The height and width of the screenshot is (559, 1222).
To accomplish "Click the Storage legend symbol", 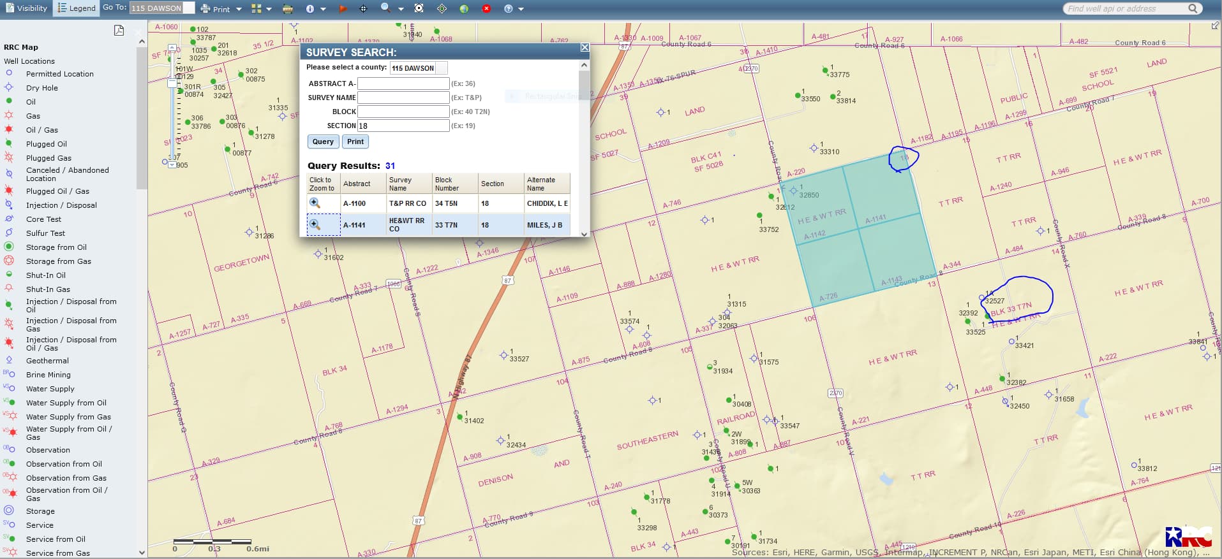I will 9,511.
